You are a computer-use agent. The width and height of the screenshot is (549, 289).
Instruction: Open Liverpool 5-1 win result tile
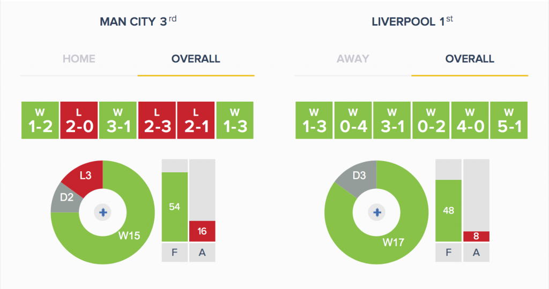coord(509,120)
